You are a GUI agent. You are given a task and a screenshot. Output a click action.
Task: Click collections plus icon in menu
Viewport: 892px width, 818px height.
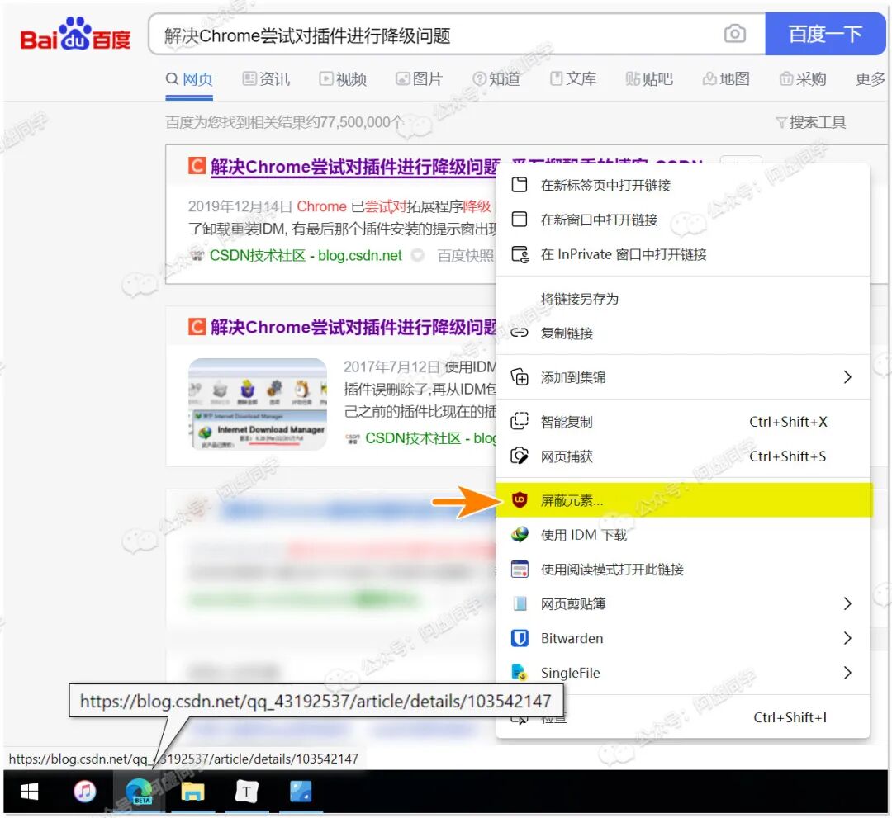[520, 377]
